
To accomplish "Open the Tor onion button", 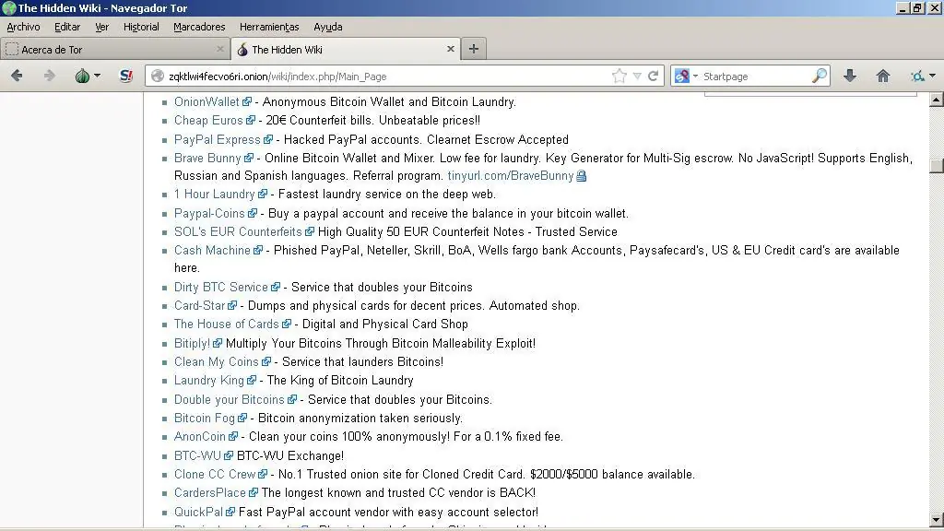I will (x=82, y=76).
